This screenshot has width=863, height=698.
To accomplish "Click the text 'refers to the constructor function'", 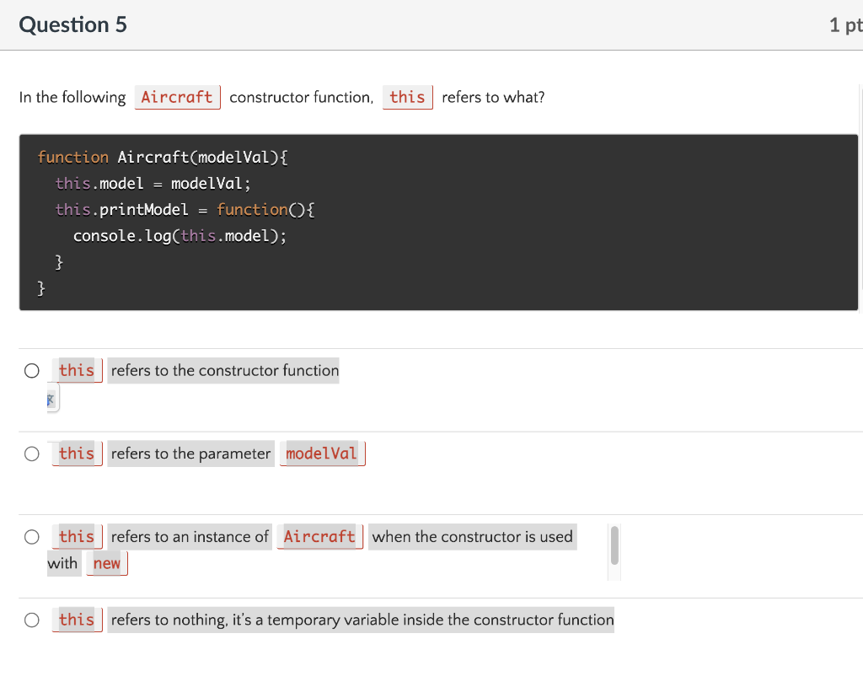I will tap(224, 370).
